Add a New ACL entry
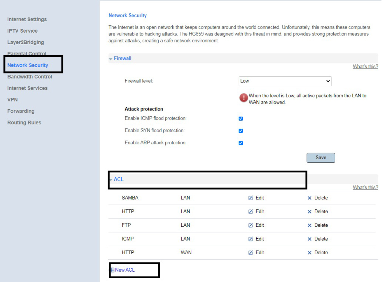The width and height of the screenshot is (382, 282). tap(122, 270)
